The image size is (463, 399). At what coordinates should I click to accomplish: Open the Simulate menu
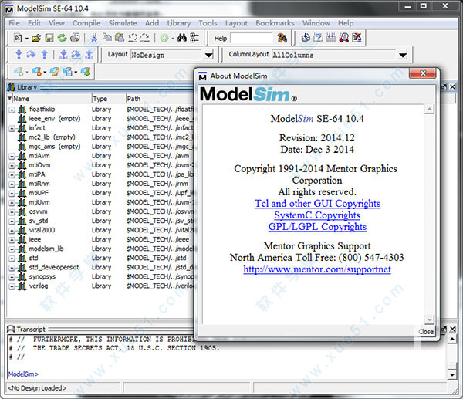[x=123, y=23]
